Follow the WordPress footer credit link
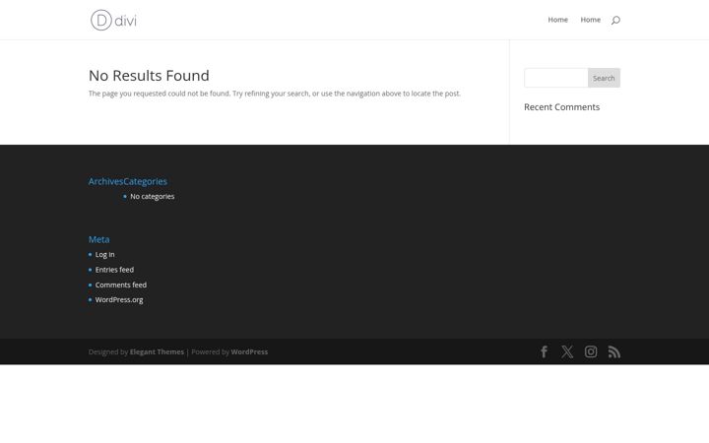Image resolution: width=709 pixels, height=443 pixels. [x=249, y=351]
